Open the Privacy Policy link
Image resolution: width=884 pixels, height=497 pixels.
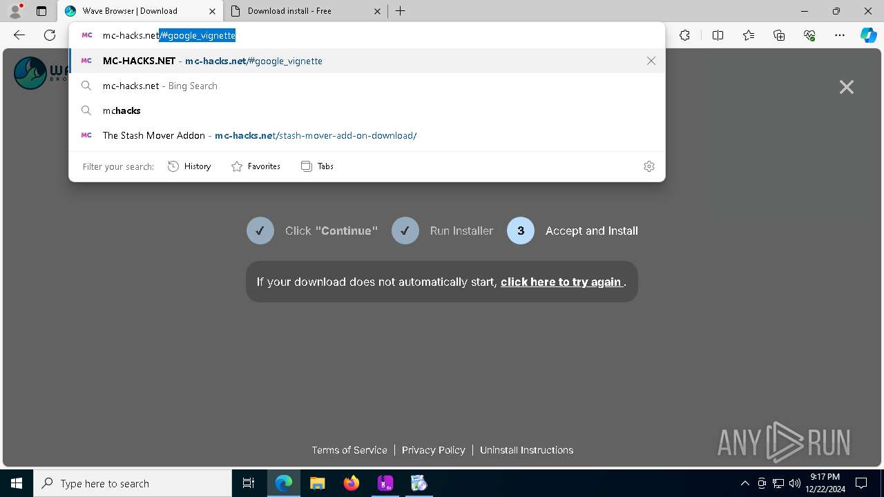pos(434,450)
